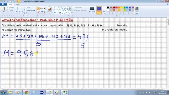Screen dimensions: 169x95
Task: Choose the oval shape
Action: (60, 8)
